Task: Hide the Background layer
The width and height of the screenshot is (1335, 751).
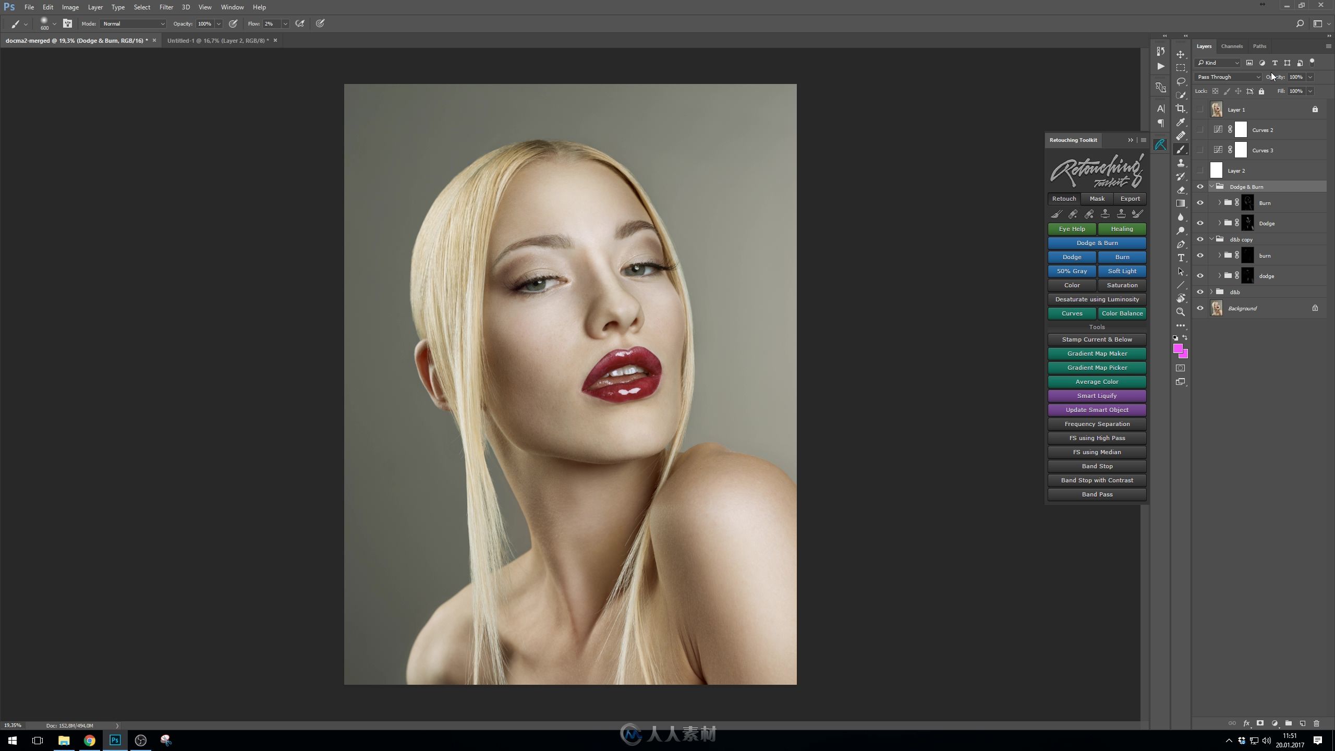Action: 1200,308
